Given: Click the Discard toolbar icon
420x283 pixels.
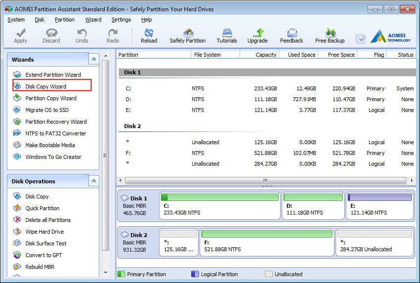Looking at the screenshot, I should [x=51, y=33].
